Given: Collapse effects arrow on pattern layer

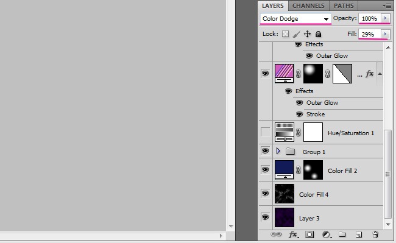Looking at the screenshot, I should [x=380, y=74].
